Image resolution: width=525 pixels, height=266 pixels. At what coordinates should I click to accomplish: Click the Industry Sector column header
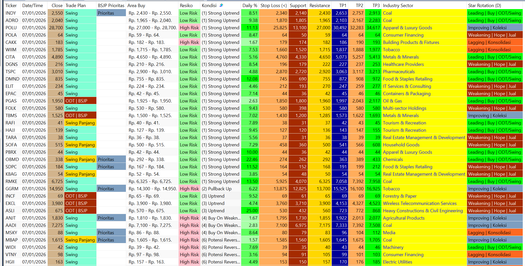[398, 6]
